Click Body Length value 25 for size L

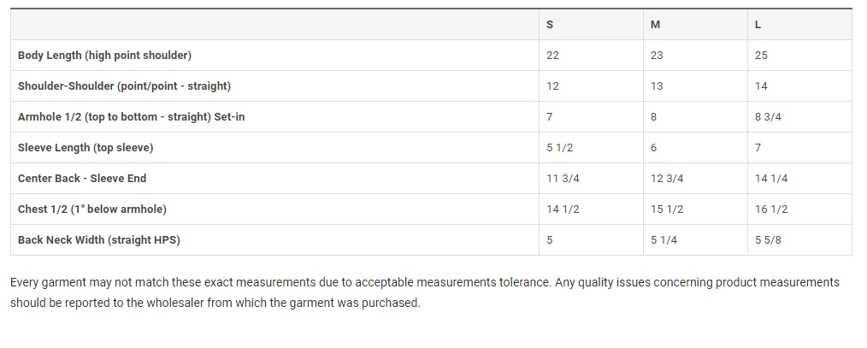(761, 55)
